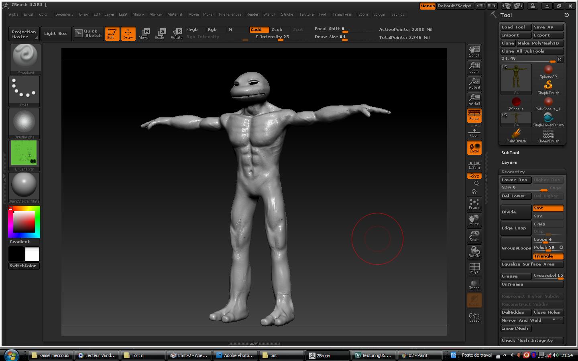Pick a color in the color picker square
The width and height of the screenshot is (578, 361).
[x=24, y=222]
